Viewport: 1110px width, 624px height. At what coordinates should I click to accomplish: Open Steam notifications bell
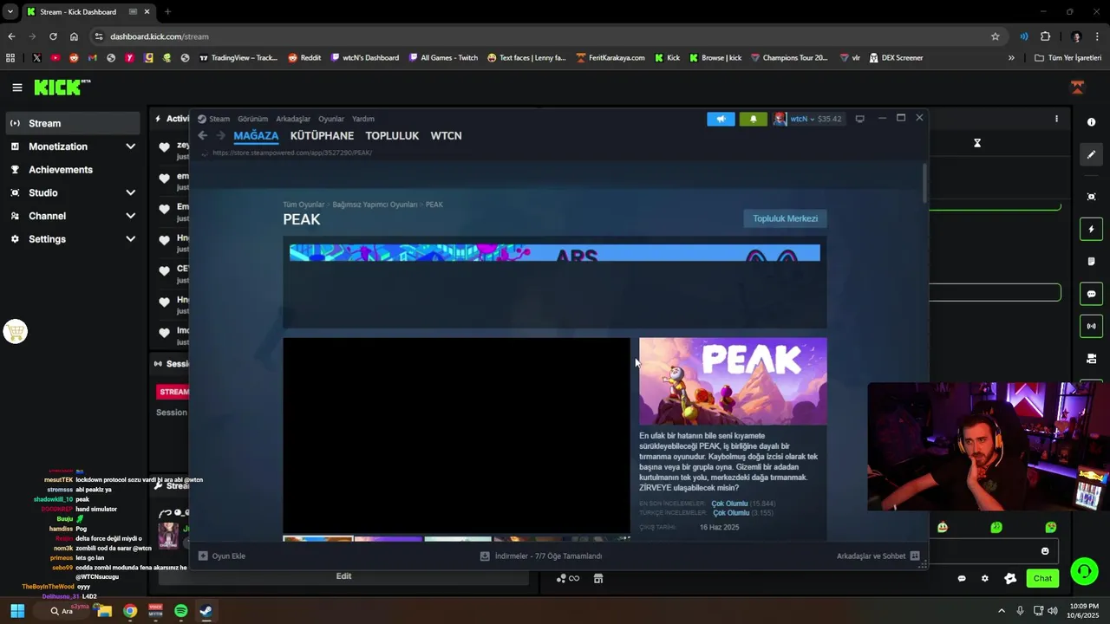(x=753, y=119)
